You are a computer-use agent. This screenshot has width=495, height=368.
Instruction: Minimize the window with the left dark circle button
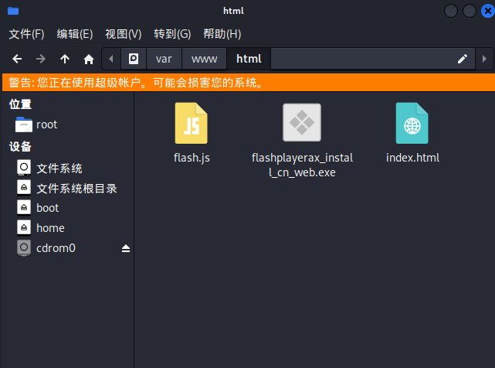pyautogui.click(x=451, y=11)
